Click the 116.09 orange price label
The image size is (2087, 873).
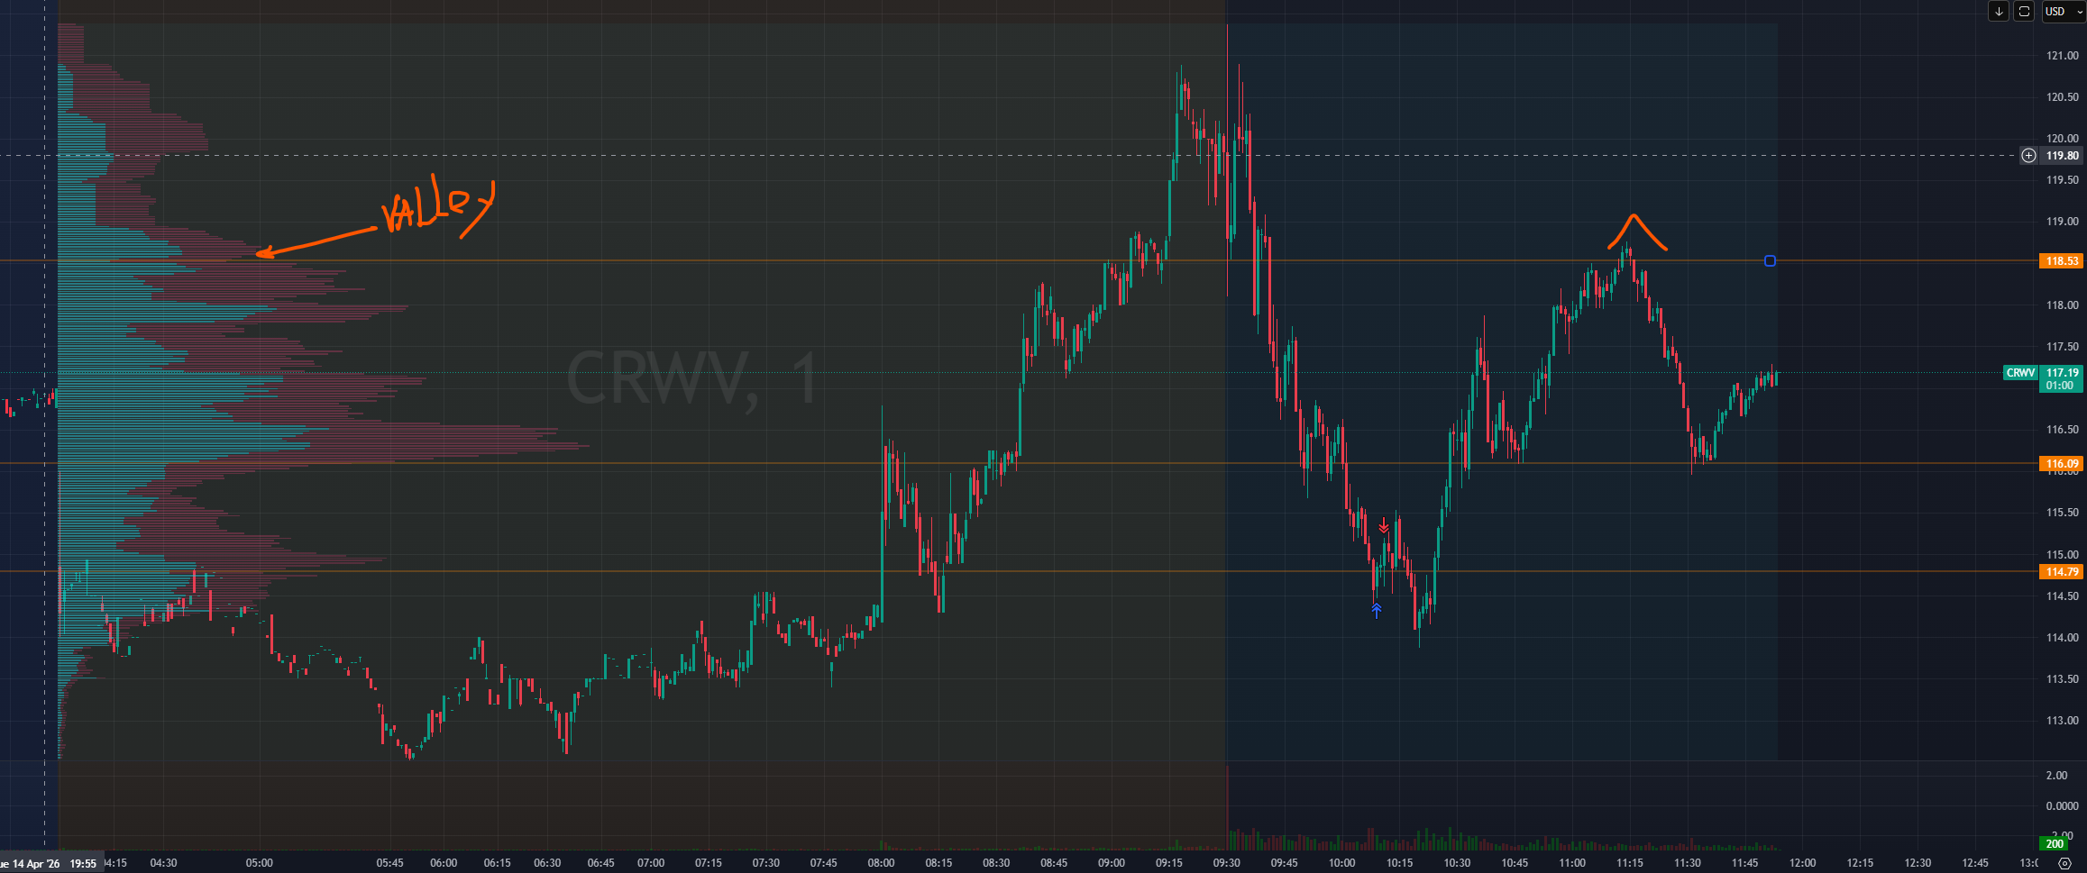(2062, 464)
